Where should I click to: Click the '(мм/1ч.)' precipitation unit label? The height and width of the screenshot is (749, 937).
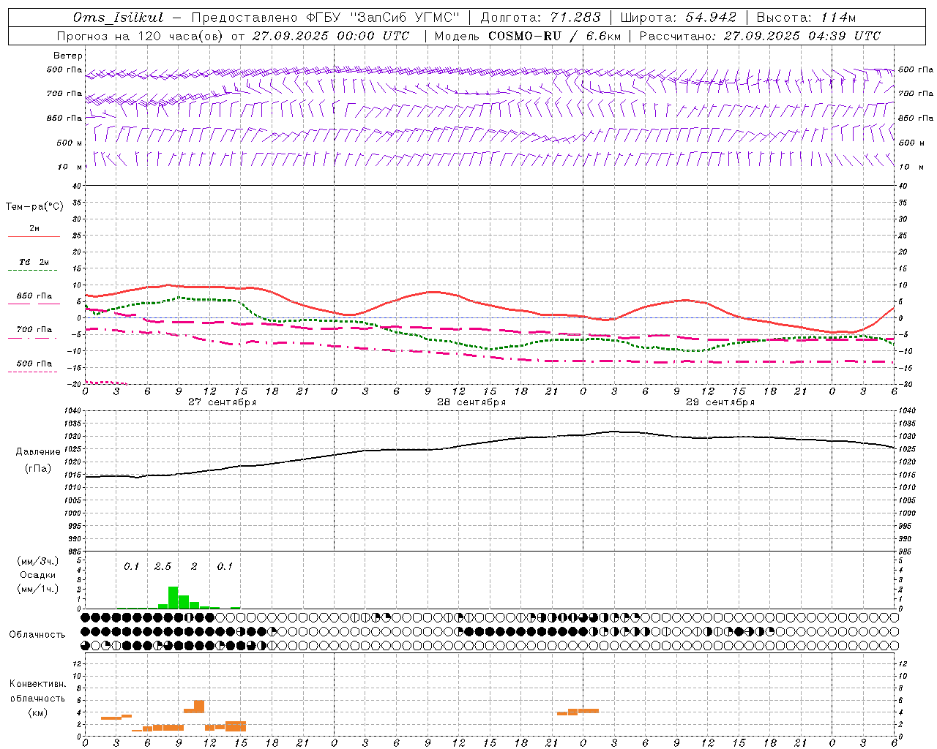[x=38, y=589]
